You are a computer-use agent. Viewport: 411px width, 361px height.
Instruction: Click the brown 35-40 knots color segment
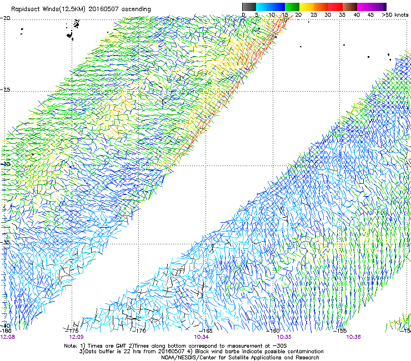tap(350, 7)
